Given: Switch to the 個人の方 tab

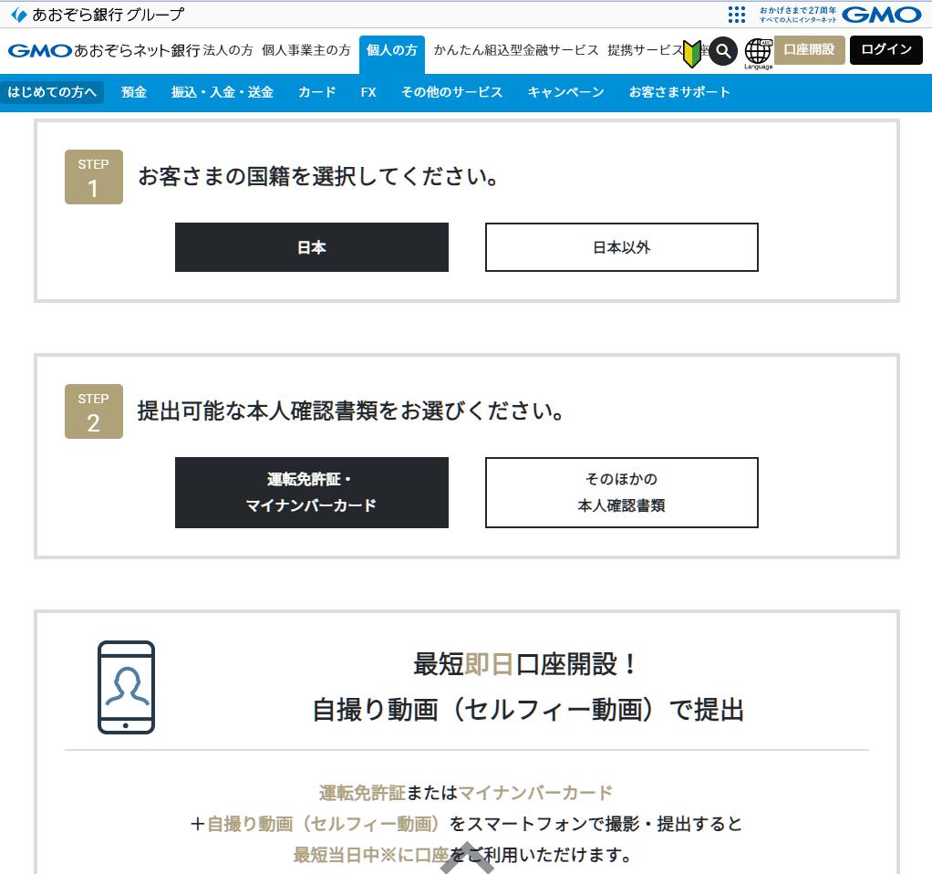Looking at the screenshot, I should point(392,52).
